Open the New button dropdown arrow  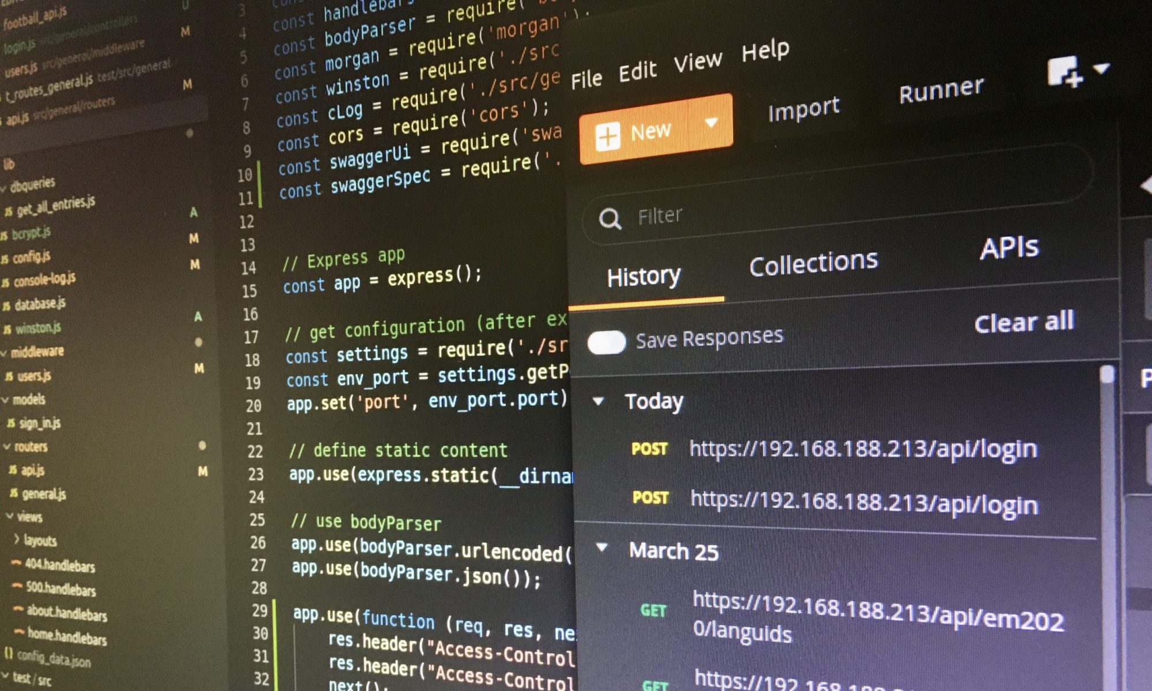(711, 123)
